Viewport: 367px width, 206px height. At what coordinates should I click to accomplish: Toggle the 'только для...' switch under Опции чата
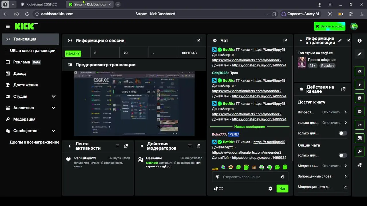coord(343,155)
